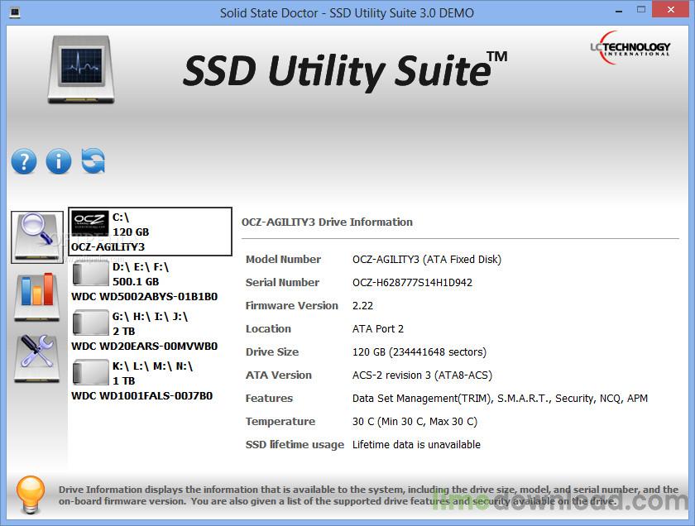The image size is (695, 526).
Task: Select the magnifier Drive Information sidebar icon
Action: coord(37,237)
